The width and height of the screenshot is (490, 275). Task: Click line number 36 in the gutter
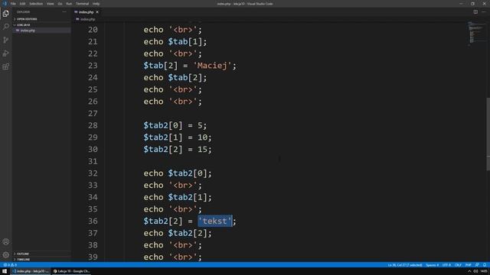pyautogui.click(x=93, y=221)
